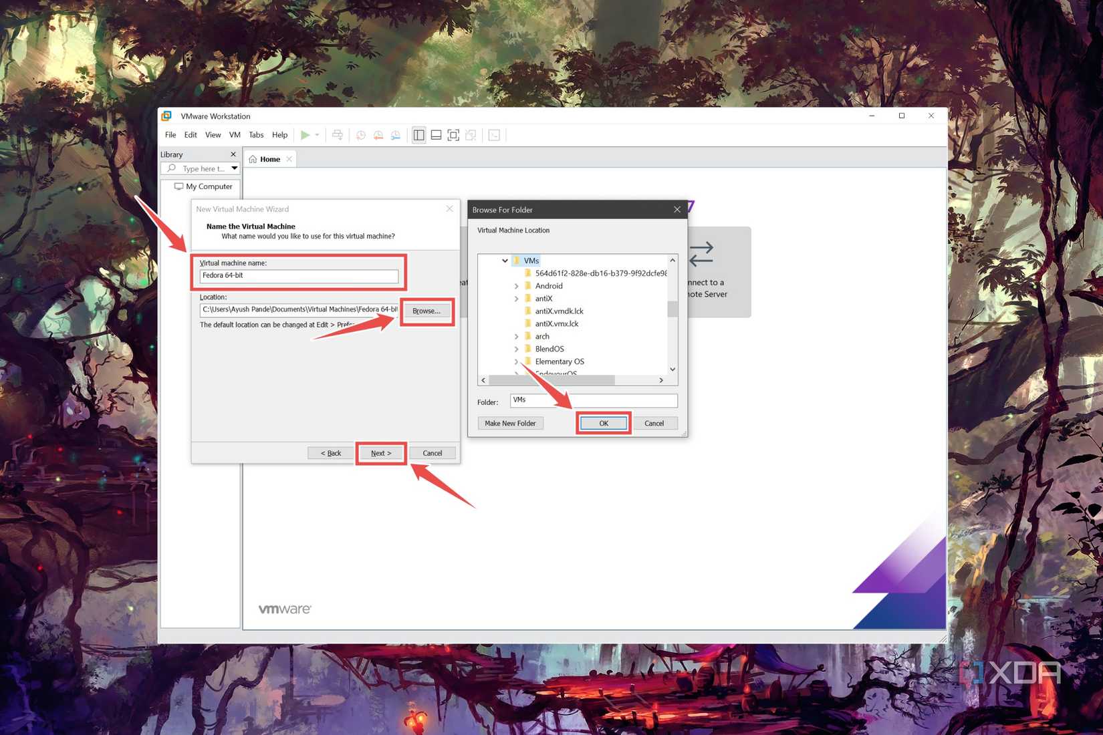Viewport: 1103px width, 735px height.
Task: Expand the Android folder
Action: click(x=516, y=286)
